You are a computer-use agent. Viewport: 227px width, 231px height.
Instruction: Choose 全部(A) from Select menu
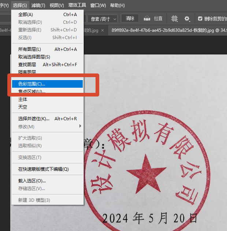[47, 15]
